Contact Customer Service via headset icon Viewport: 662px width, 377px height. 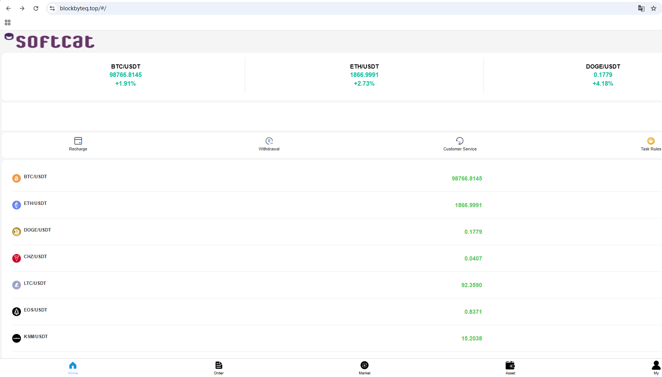click(460, 141)
